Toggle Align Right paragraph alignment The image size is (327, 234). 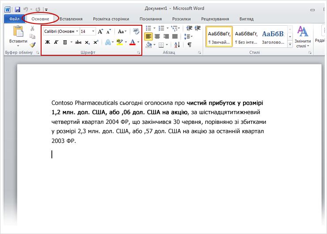coord(166,37)
